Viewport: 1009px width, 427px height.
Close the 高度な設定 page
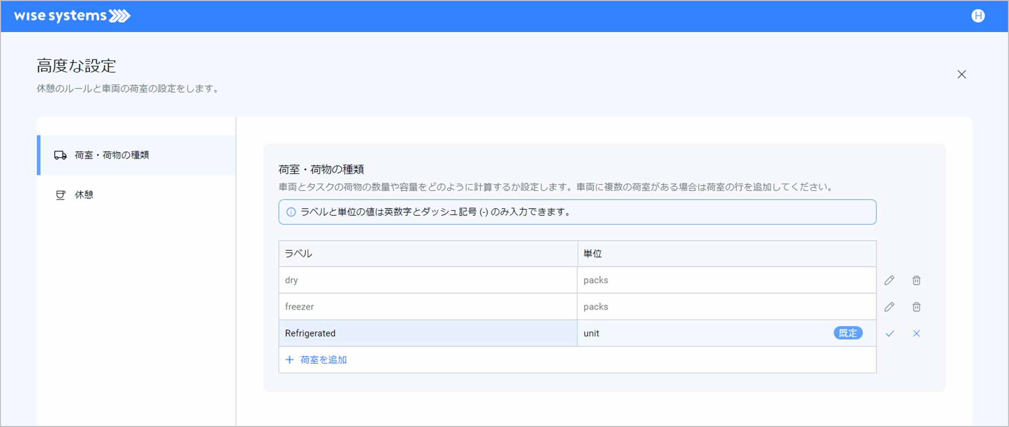(961, 74)
